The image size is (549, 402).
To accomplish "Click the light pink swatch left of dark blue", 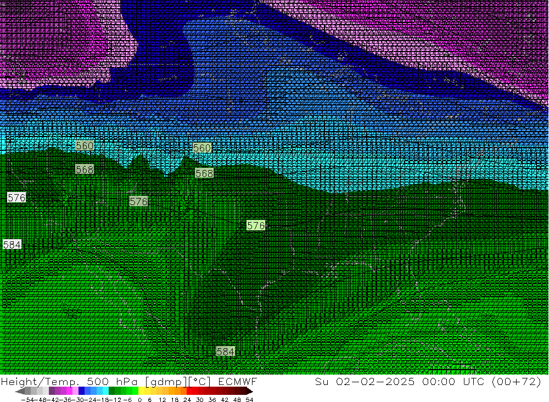I will [x=76, y=391].
